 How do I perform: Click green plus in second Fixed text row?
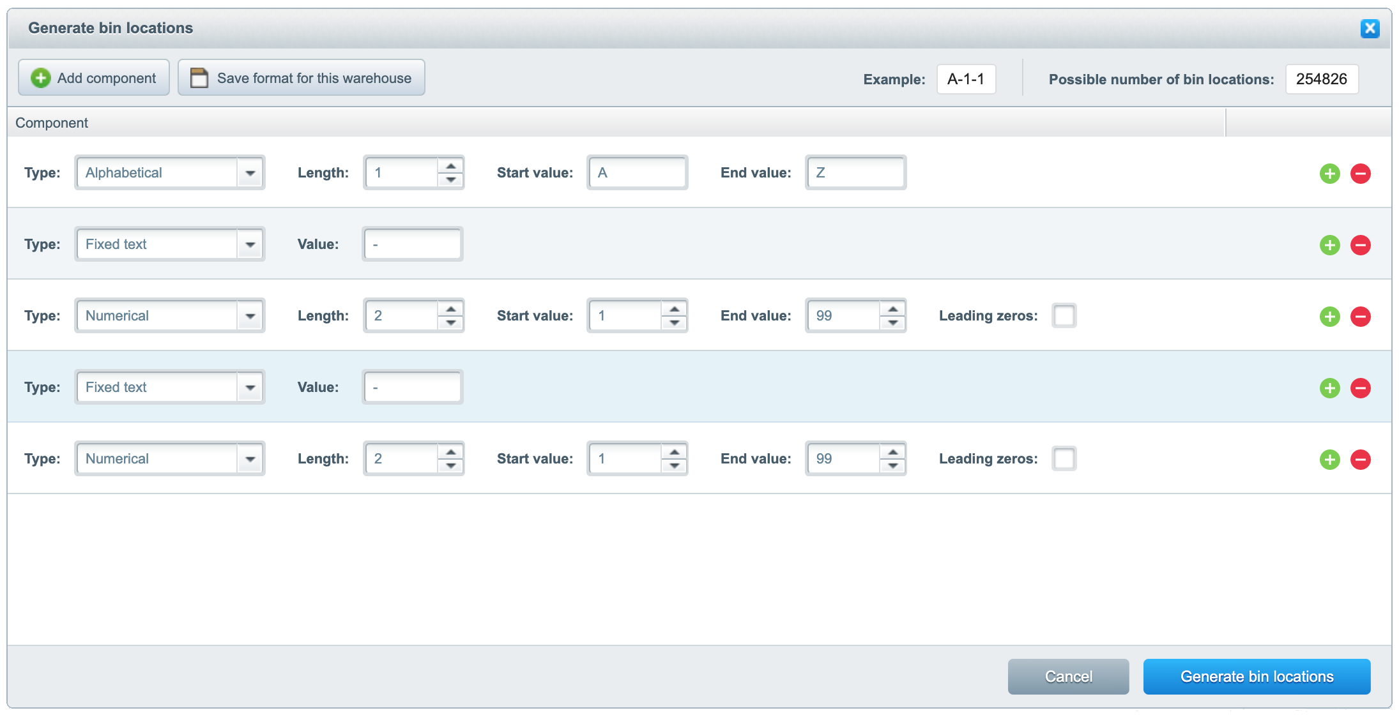coord(1329,388)
